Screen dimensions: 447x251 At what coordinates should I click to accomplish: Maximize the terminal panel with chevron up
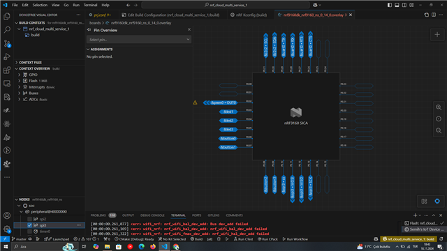tap(433, 215)
